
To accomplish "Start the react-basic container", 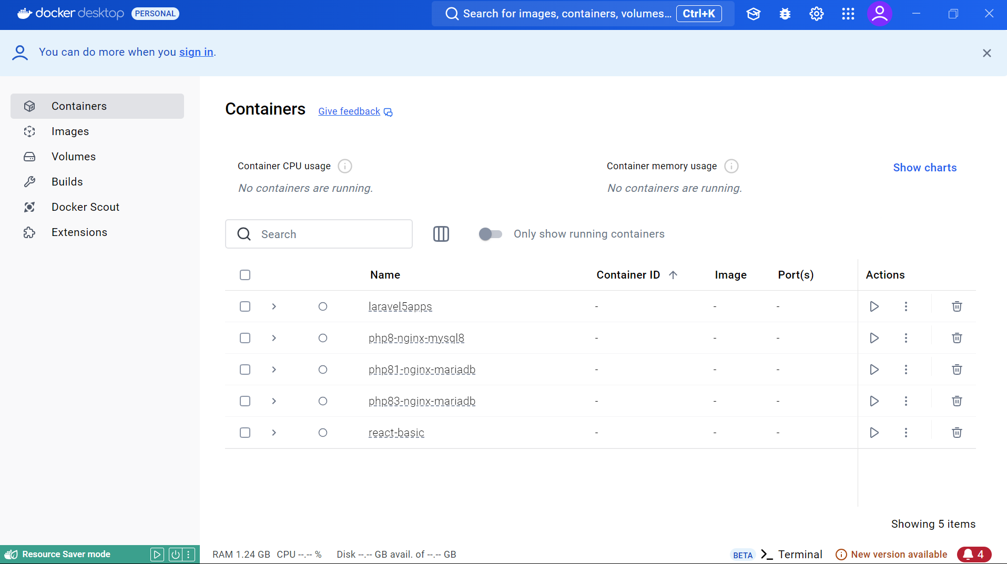I will (x=874, y=433).
